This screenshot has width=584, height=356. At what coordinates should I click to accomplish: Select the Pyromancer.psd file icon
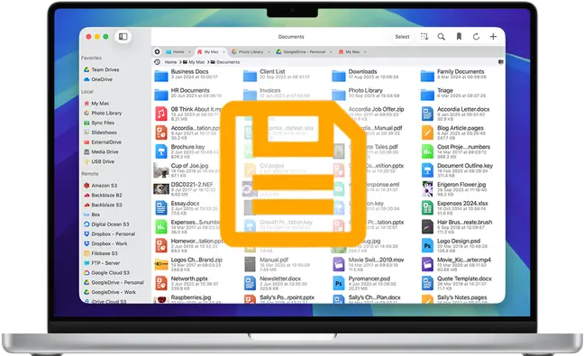click(x=339, y=283)
